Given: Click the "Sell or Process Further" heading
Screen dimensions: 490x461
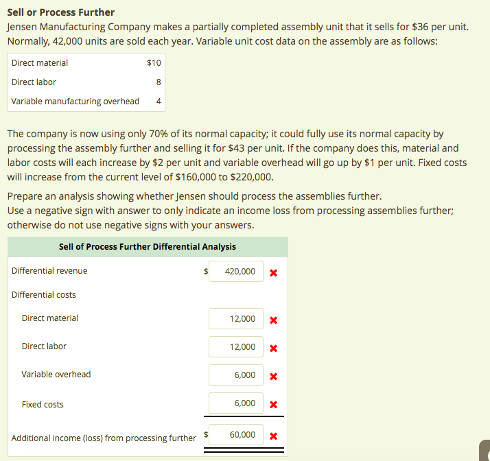Looking at the screenshot, I should click(61, 12).
